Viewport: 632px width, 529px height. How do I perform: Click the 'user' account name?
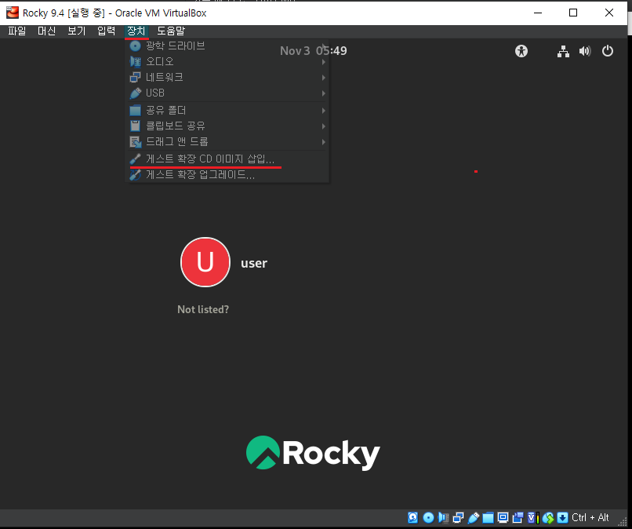(x=254, y=263)
